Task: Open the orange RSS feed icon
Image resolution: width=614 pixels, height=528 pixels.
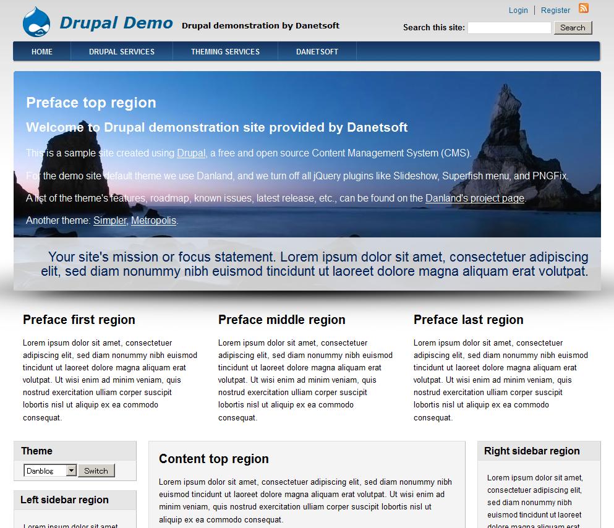Action: (584, 8)
